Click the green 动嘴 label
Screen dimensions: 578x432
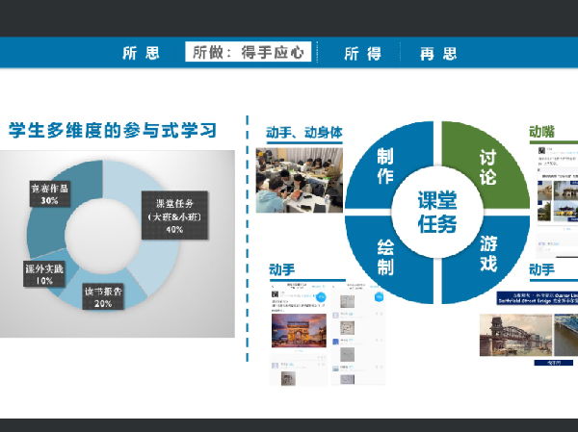coord(541,131)
